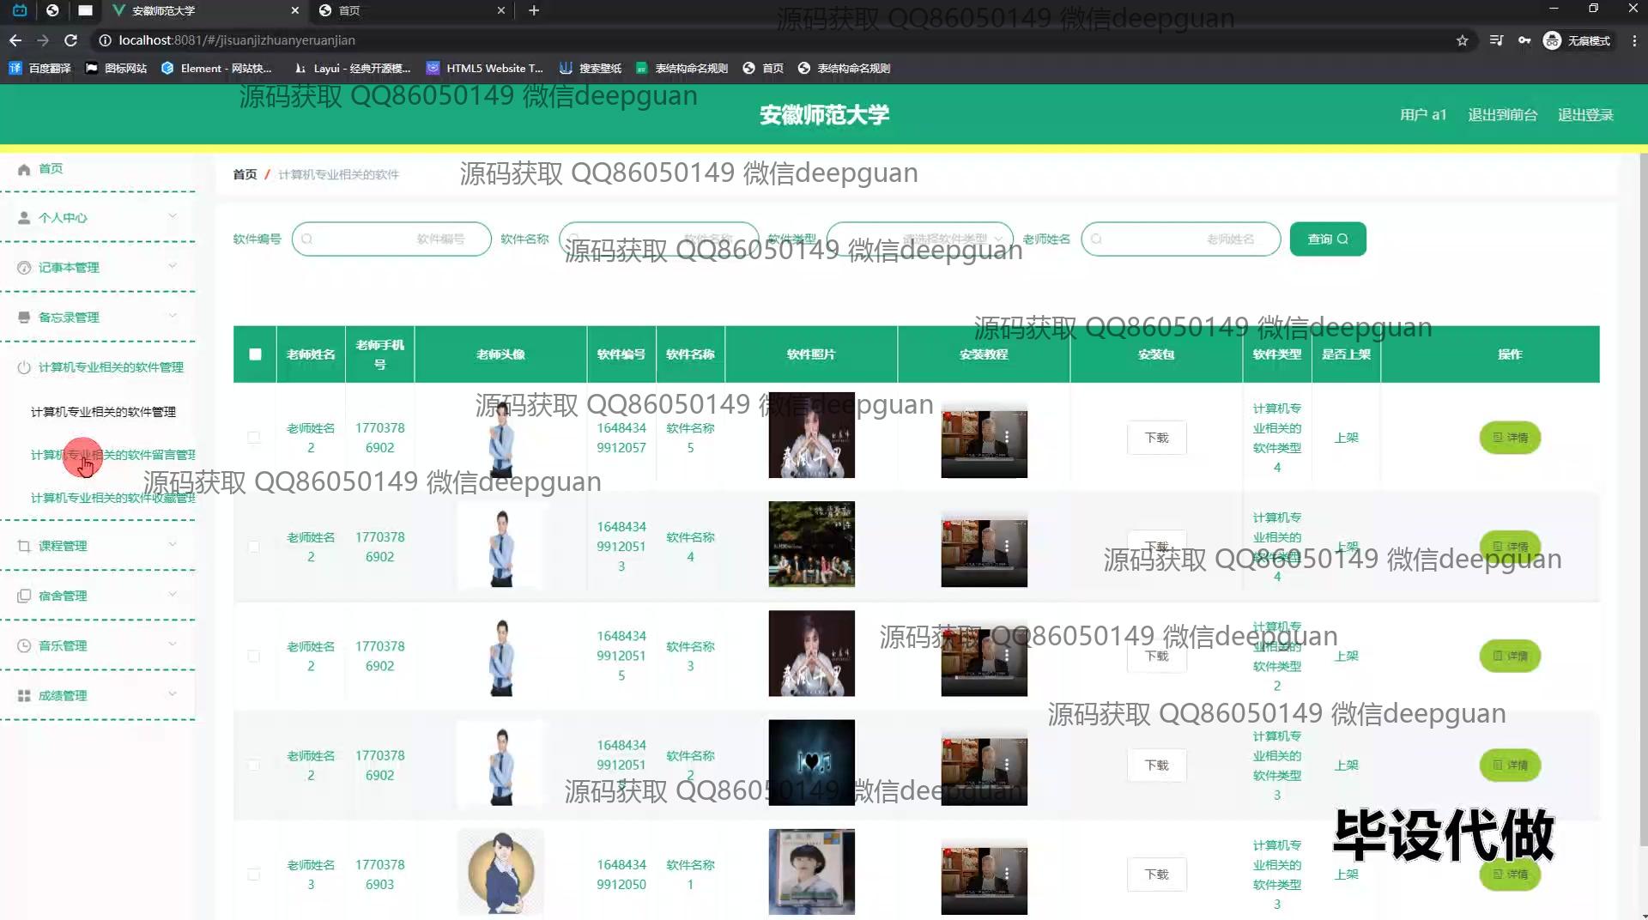Click the 记事本管理 sidebar icon
Screen dimensions: 1648x920
point(24,268)
